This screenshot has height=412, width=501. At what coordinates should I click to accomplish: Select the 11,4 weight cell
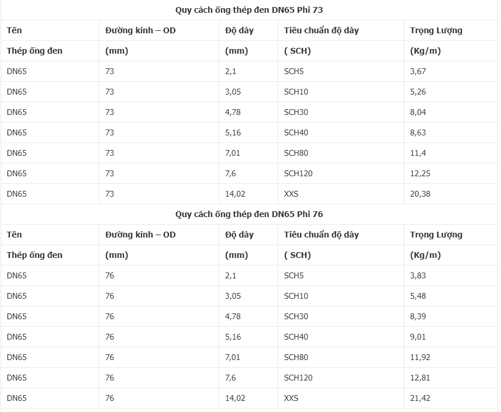click(417, 153)
